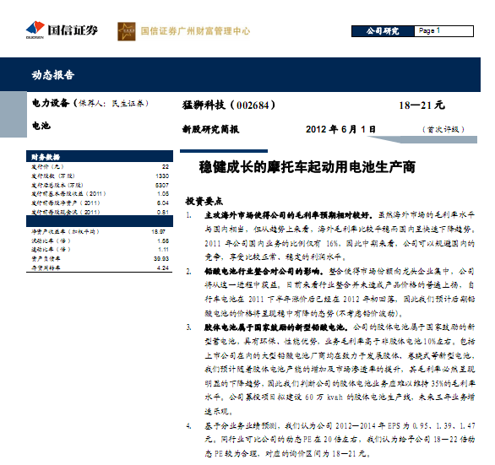This screenshot has height=465, width=495.
Task: Click the 发行后总股本 (万股) row label
Action: tap(57, 185)
